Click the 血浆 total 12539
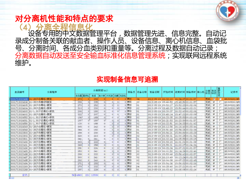 click(x=94, y=175)
